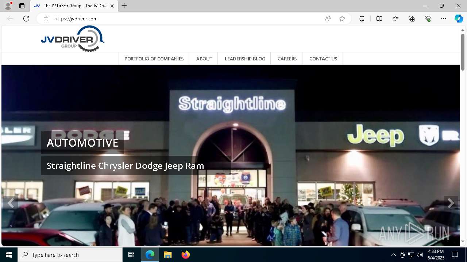Open the Favorites list icon
Screen dimensions: 467x262
tap(395, 19)
